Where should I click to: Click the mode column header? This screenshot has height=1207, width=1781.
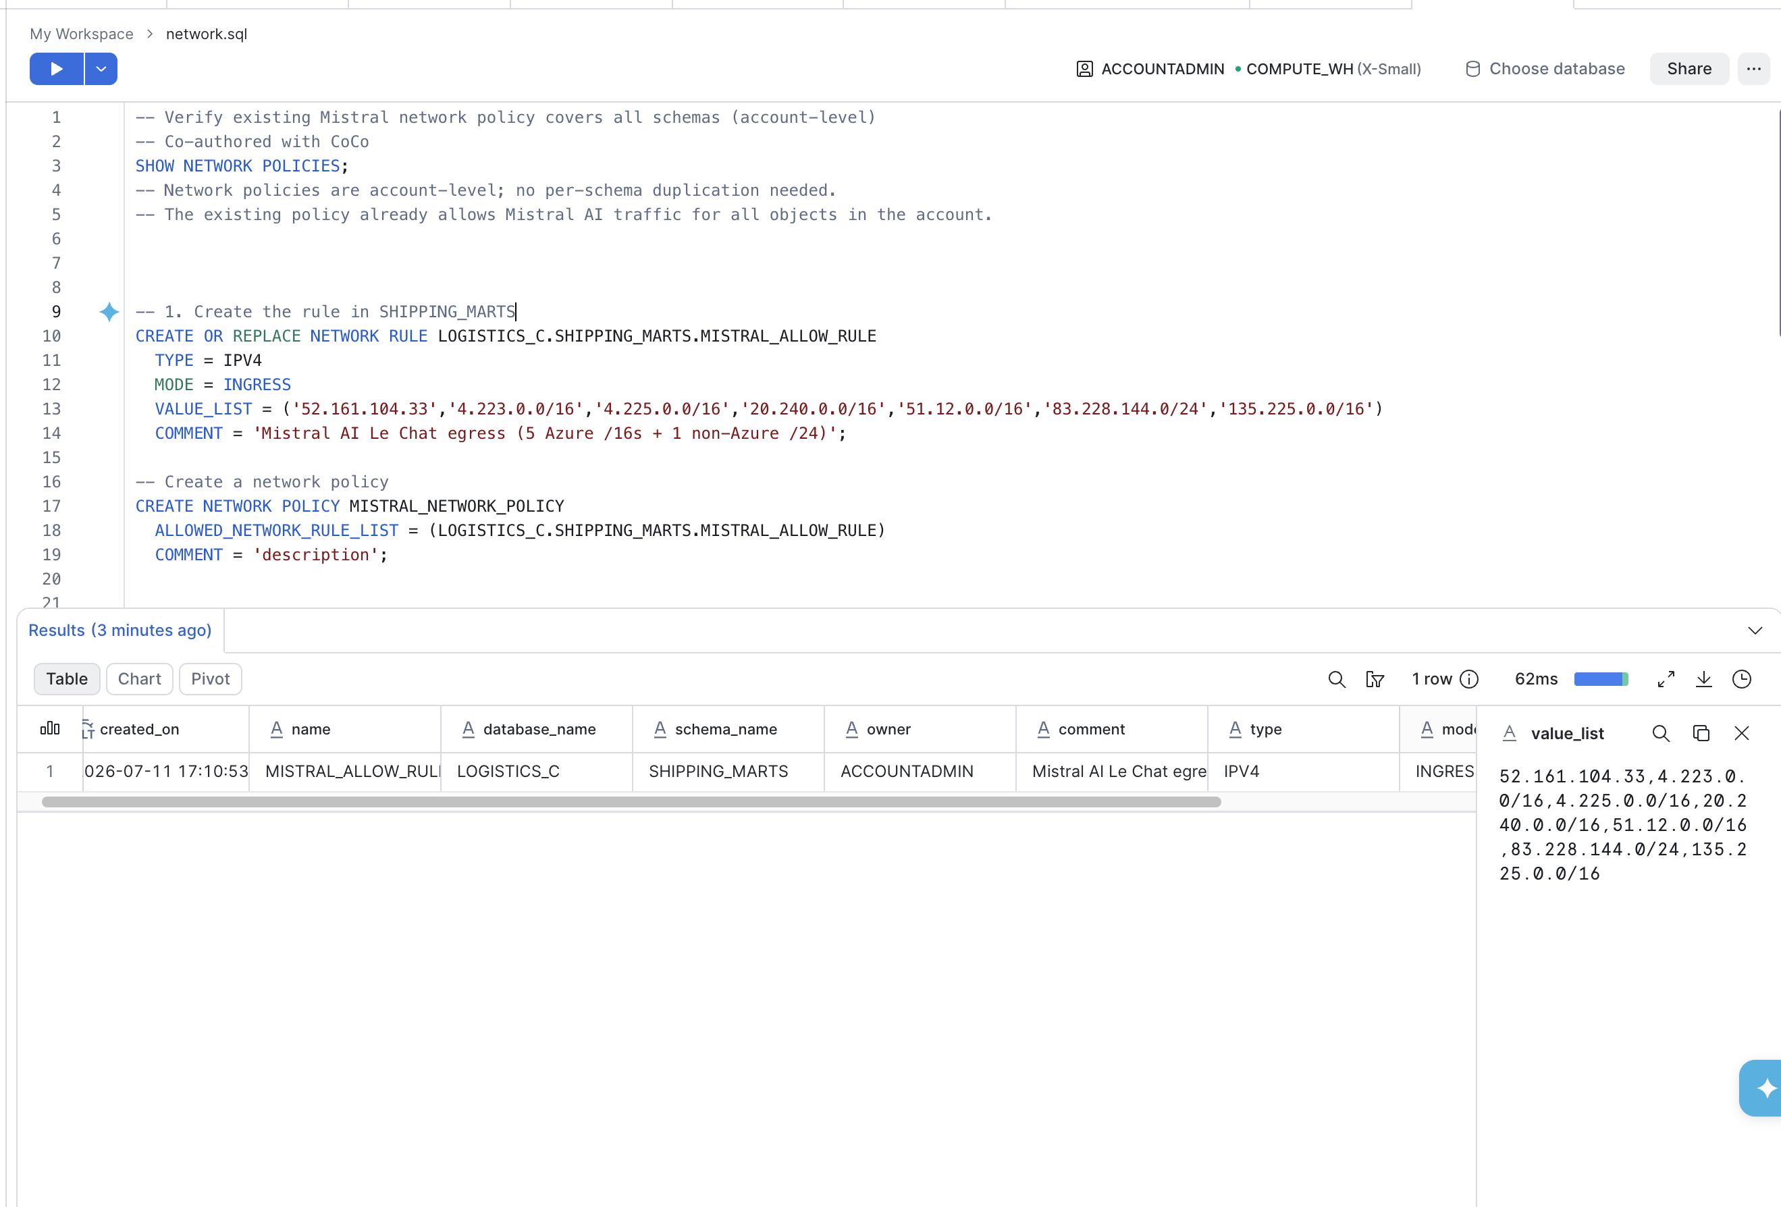(1439, 730)
